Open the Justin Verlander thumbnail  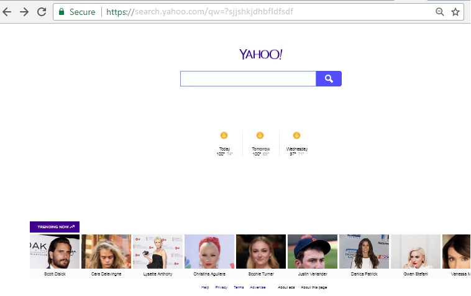coord(313,251)
